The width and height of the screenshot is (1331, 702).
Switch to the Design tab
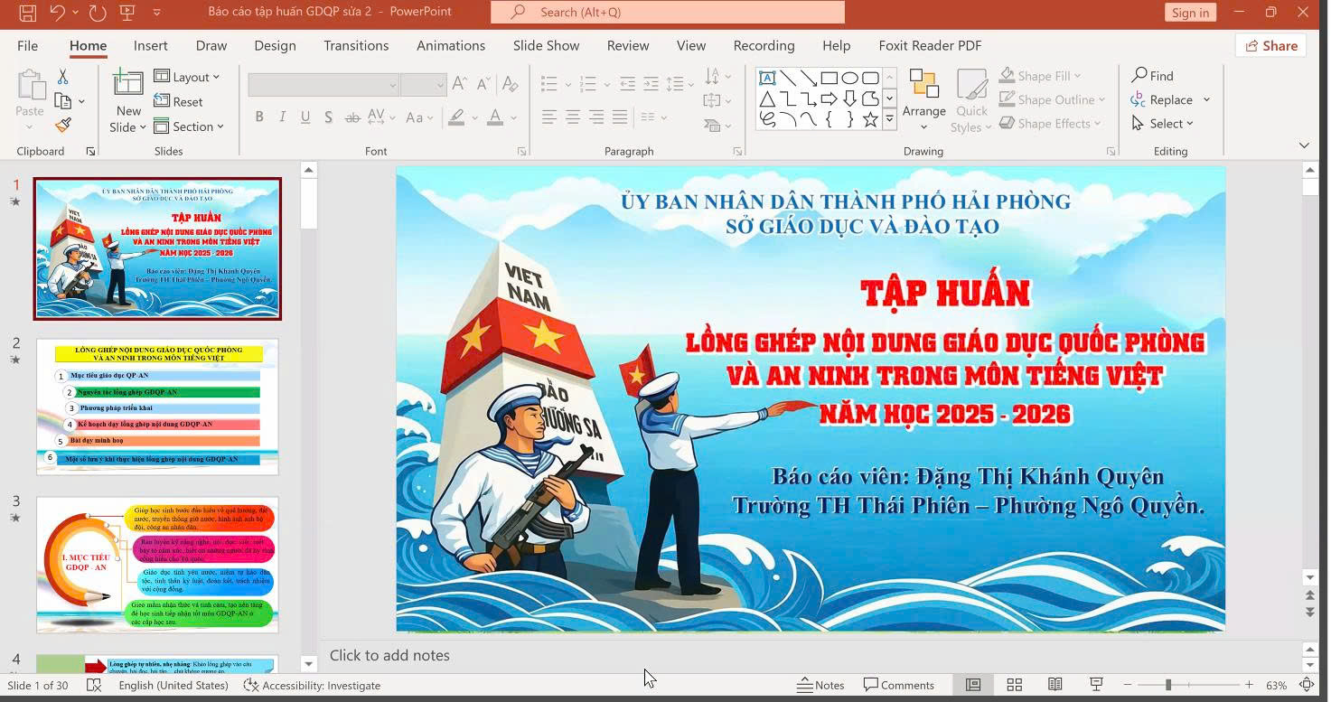pos(275,45)
